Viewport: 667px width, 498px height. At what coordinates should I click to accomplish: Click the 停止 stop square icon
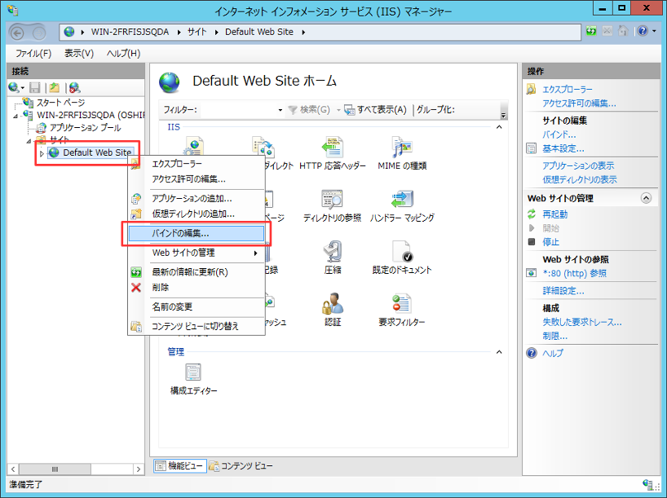pos(532,242)
